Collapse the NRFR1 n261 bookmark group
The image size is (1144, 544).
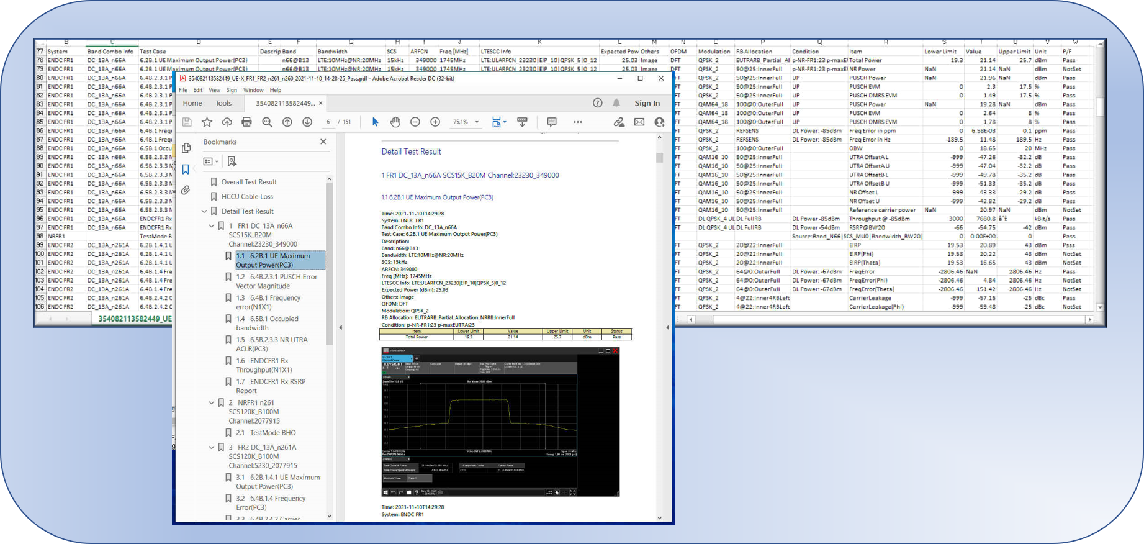[x=212, y=403]
